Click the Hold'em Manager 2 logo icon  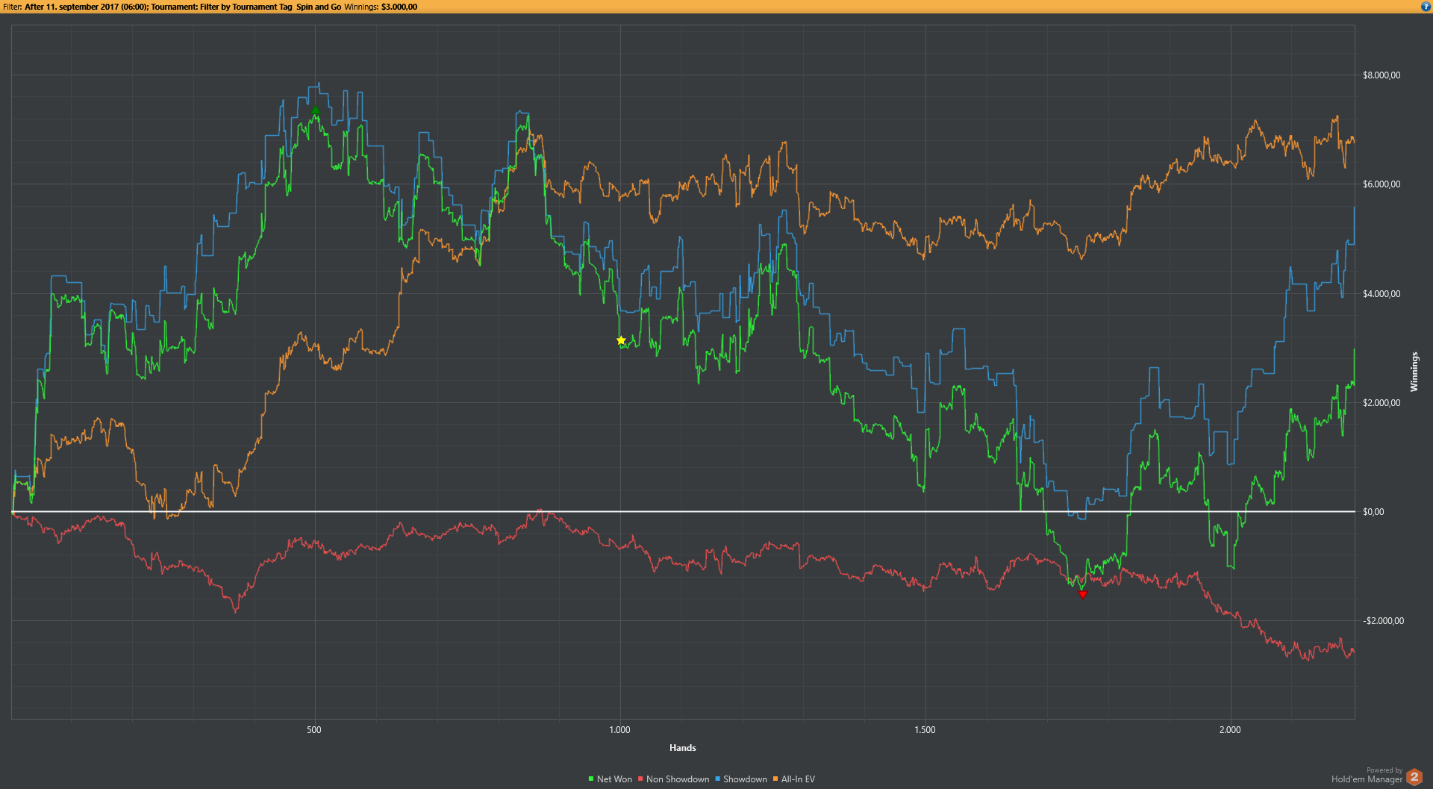tap(1414, 777)
